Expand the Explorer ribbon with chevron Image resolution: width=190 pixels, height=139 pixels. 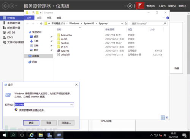163,18
